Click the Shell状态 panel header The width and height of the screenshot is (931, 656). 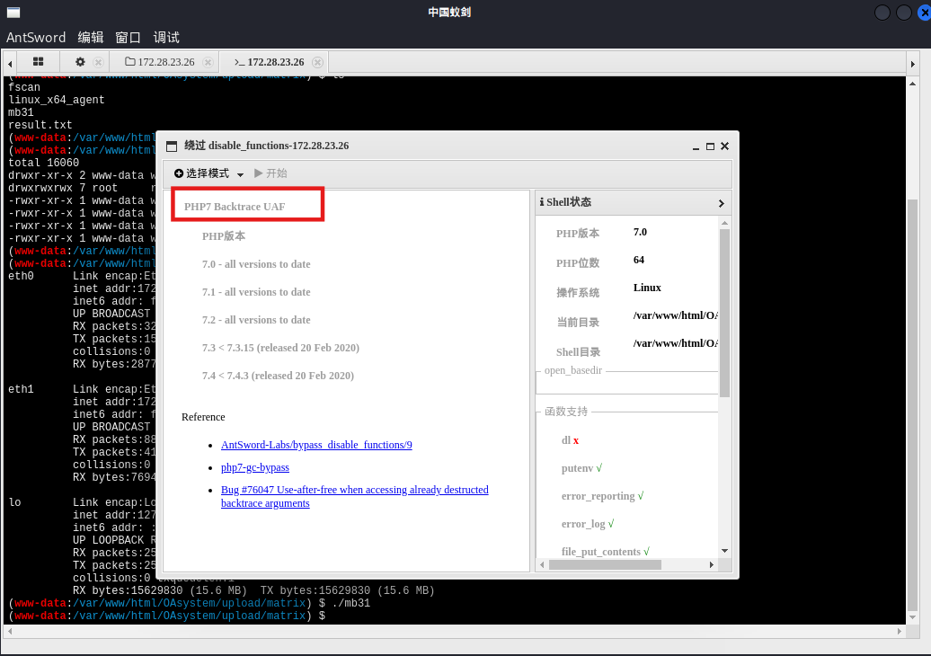tap(634, 202)
